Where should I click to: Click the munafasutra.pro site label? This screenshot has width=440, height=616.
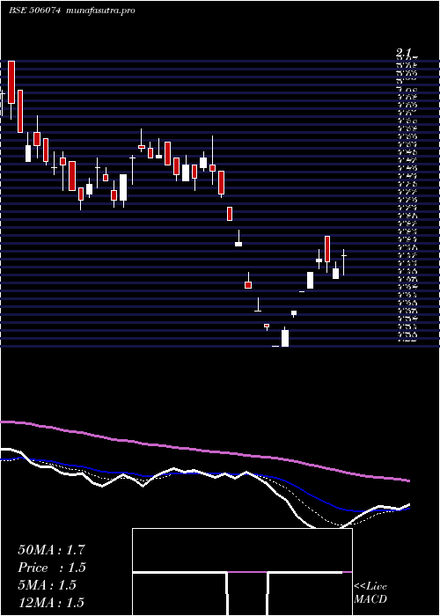101,11
